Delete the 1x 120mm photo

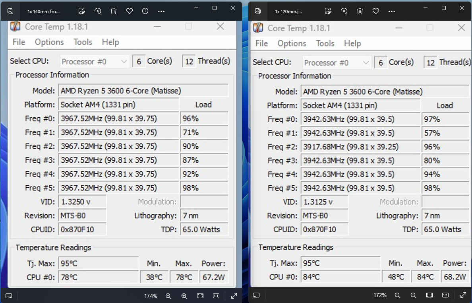tap(360, 11)
